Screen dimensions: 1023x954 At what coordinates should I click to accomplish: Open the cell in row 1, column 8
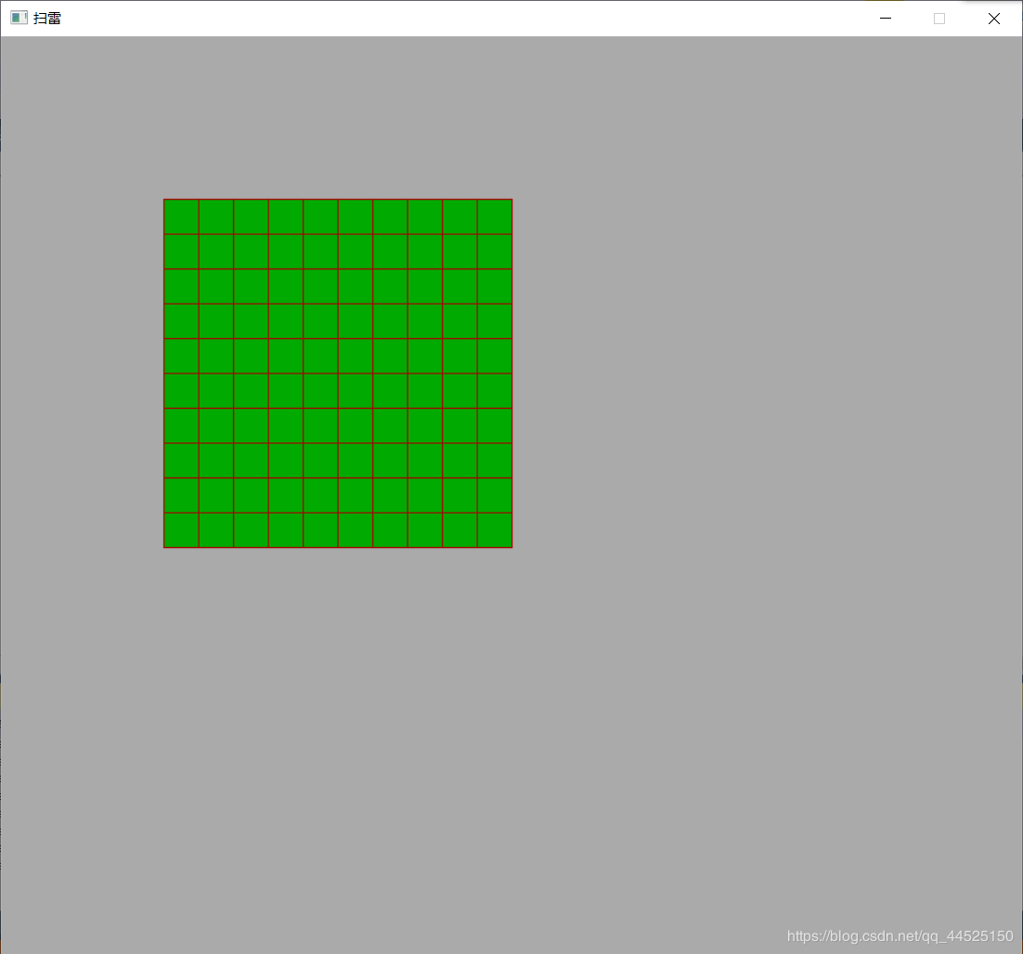(x=425, y=216)
